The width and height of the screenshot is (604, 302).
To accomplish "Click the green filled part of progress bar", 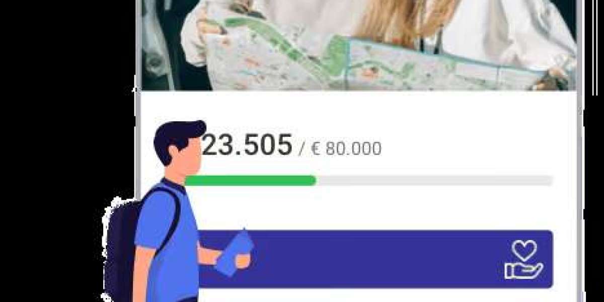I will click(250, 180).
